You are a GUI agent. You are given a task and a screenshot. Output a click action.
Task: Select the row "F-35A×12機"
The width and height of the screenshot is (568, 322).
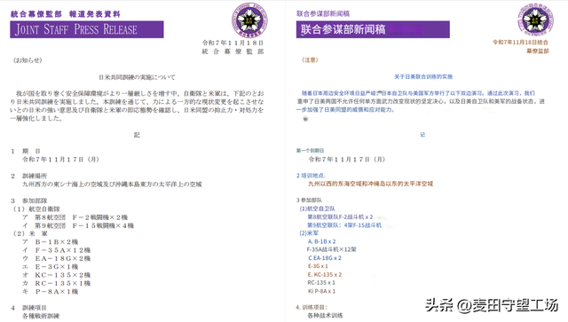coord(56,250)
